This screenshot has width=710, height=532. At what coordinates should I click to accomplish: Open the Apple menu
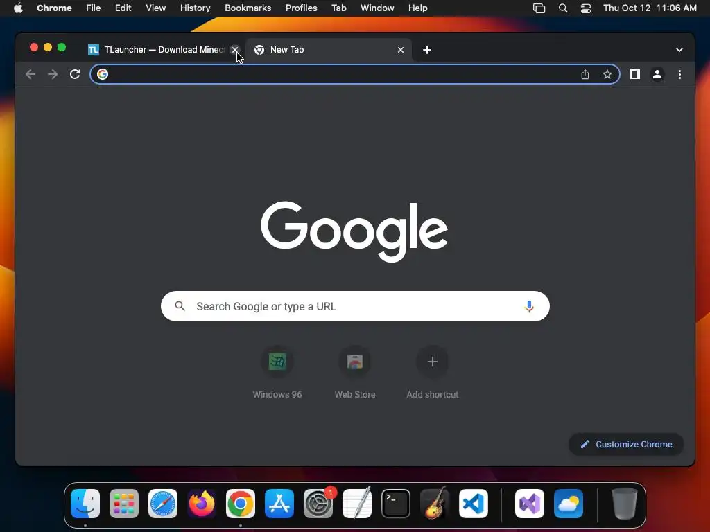[18, 8]
